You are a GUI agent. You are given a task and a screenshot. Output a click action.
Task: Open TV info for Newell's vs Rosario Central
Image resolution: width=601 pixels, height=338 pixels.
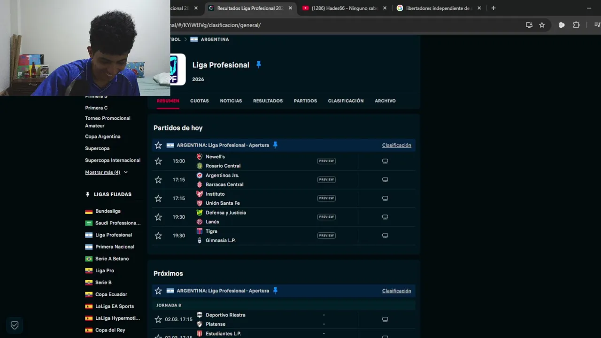tap(385, 161)
